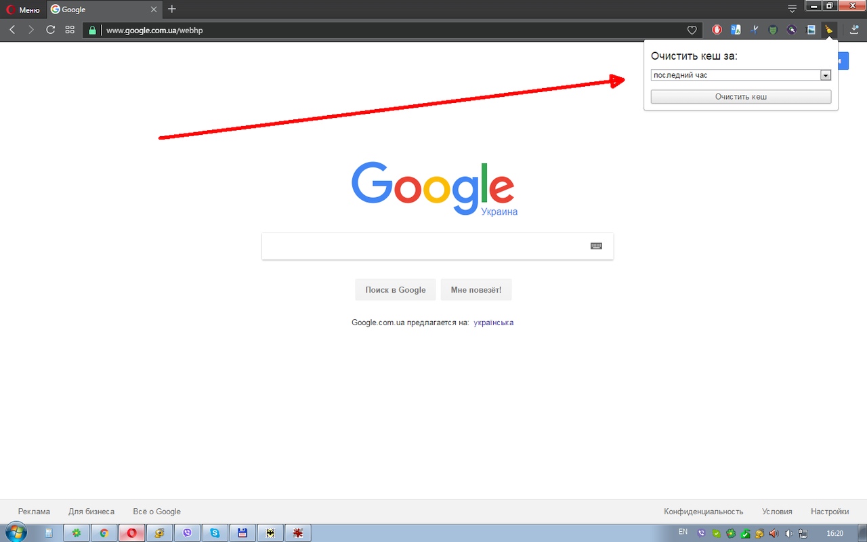
Task: Open Skype from the taskbar
Action: coord(215,533)
